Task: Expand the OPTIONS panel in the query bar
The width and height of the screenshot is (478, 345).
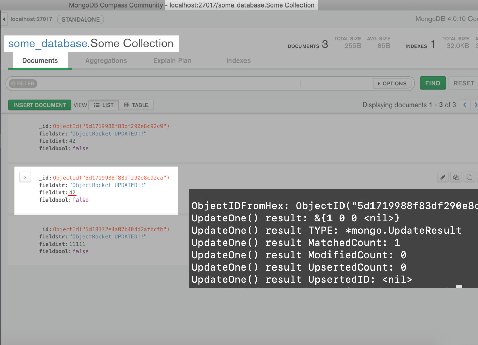Action: click(392, 83)
